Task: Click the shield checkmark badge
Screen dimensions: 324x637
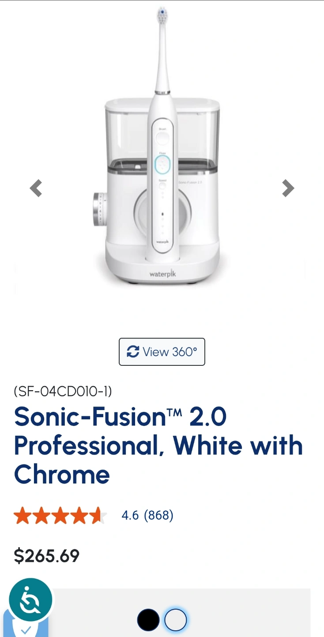Action: [x=26, y=628]
